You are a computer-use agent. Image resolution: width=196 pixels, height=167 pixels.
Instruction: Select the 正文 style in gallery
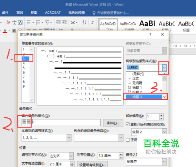108,25
